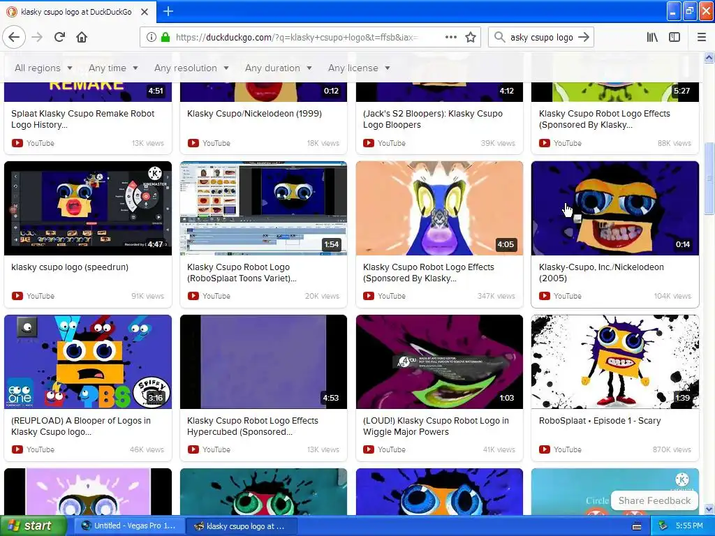Open a new tab with plus
Image resolution: width=715 pixels, height=536 pixels.
[x=168, y=11]
